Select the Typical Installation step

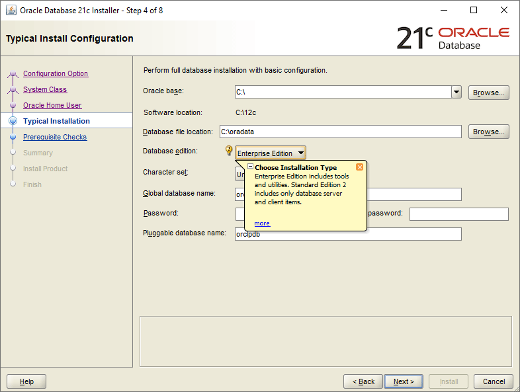(56, 121)
